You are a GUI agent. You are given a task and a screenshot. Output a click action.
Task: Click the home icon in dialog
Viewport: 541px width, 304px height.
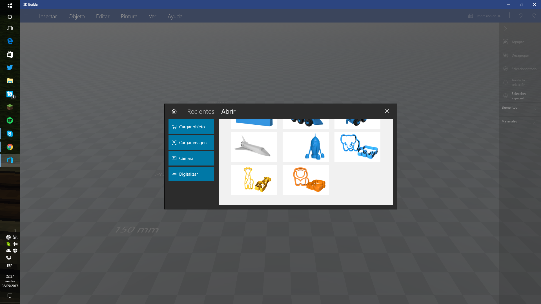pyautogui.click(x=174, y=111)
